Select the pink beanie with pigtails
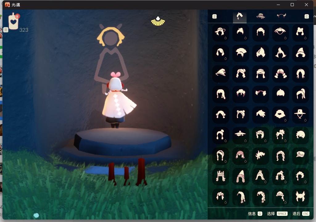 click(240, 155)
